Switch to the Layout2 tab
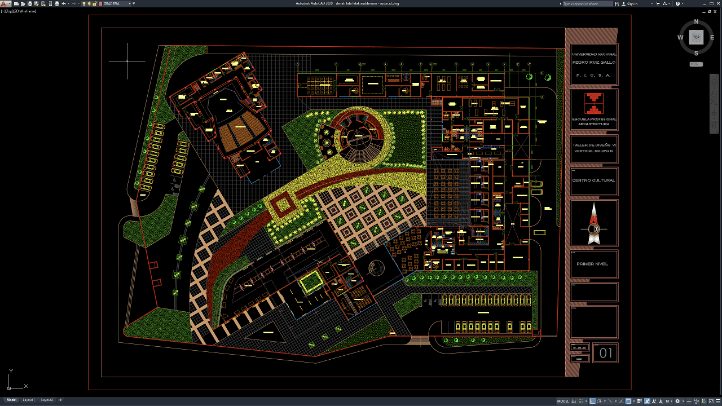722x406 pixels. pyautogui.click(x=47, y=400)
